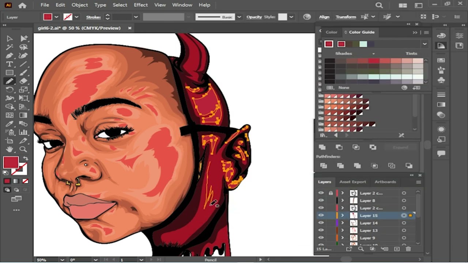Image resolution: width=468 pixels, height=263 pixels.
Task: Open the Basic brush definition dropdown
Action: pos(239,17)
